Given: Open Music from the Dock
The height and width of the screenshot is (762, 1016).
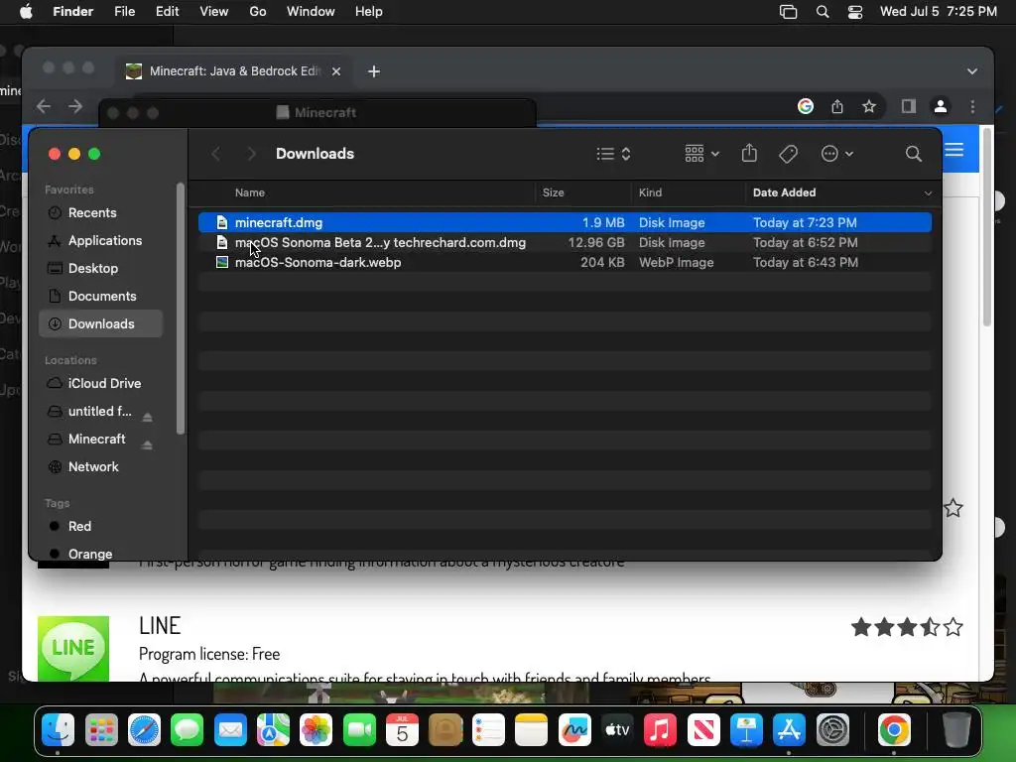Looking at the screenshot, I should point(660,731).
